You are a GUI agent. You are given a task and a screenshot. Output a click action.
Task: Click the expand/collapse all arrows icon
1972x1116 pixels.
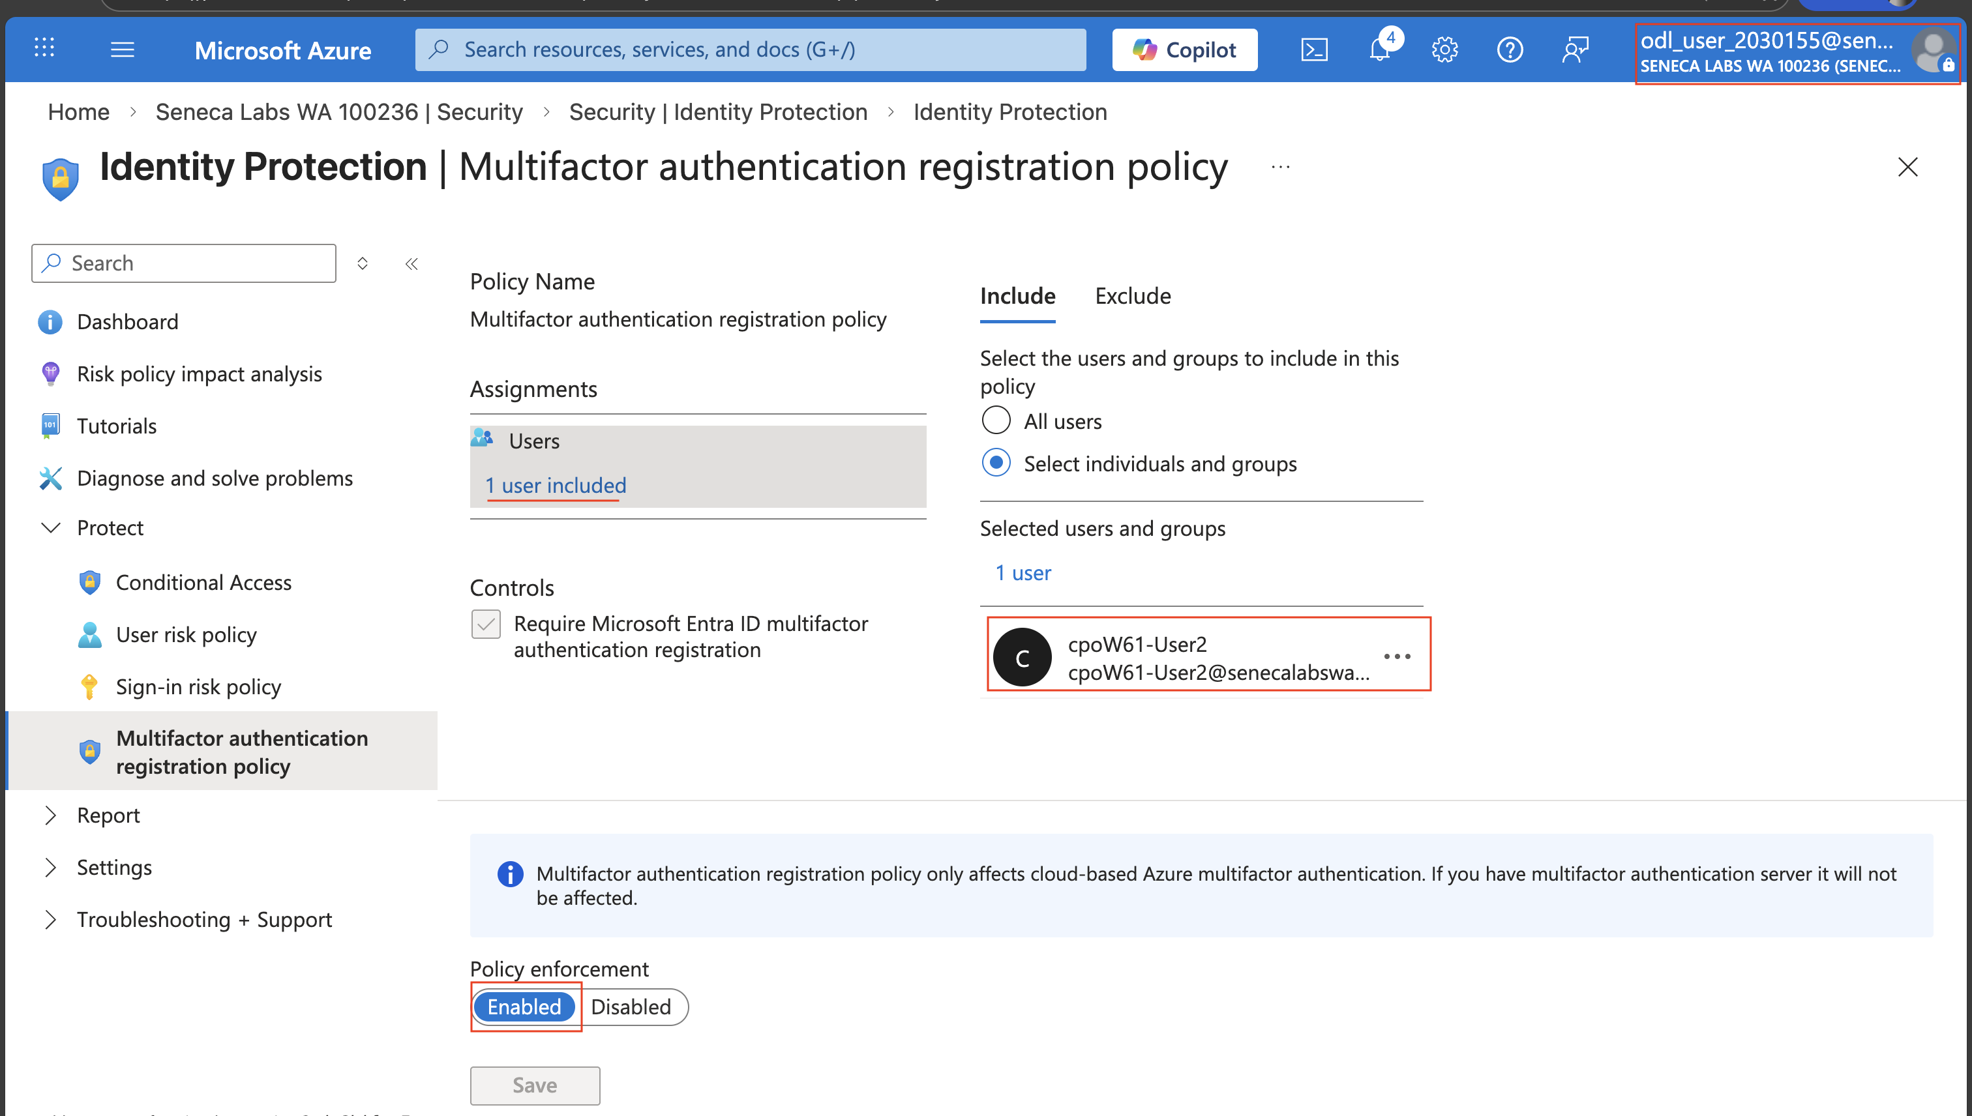363,263
